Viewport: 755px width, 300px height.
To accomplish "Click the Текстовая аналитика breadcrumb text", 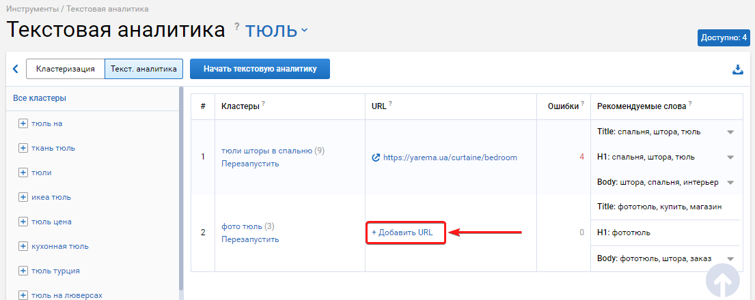I will 106,9.
